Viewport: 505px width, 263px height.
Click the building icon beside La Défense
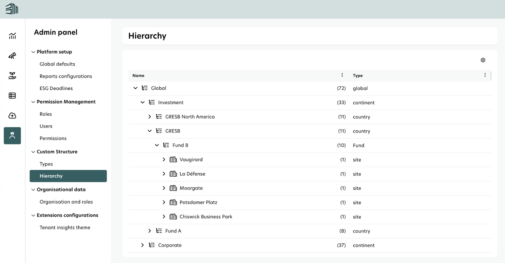[173, 174]
